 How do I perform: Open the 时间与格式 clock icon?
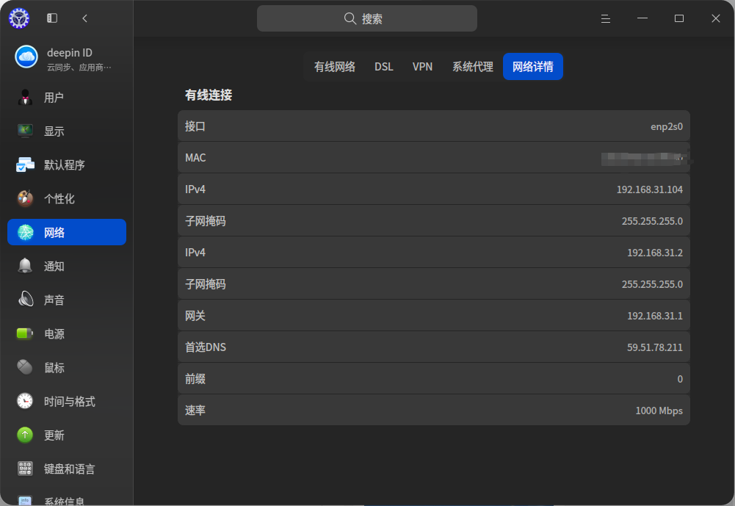pyautogui.click(x=25, y=401)
